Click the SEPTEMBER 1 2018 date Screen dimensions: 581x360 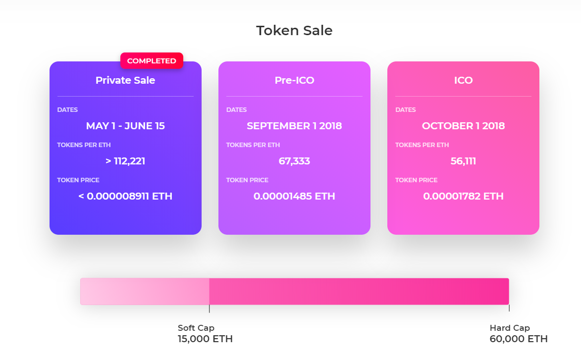click(294, 126)
